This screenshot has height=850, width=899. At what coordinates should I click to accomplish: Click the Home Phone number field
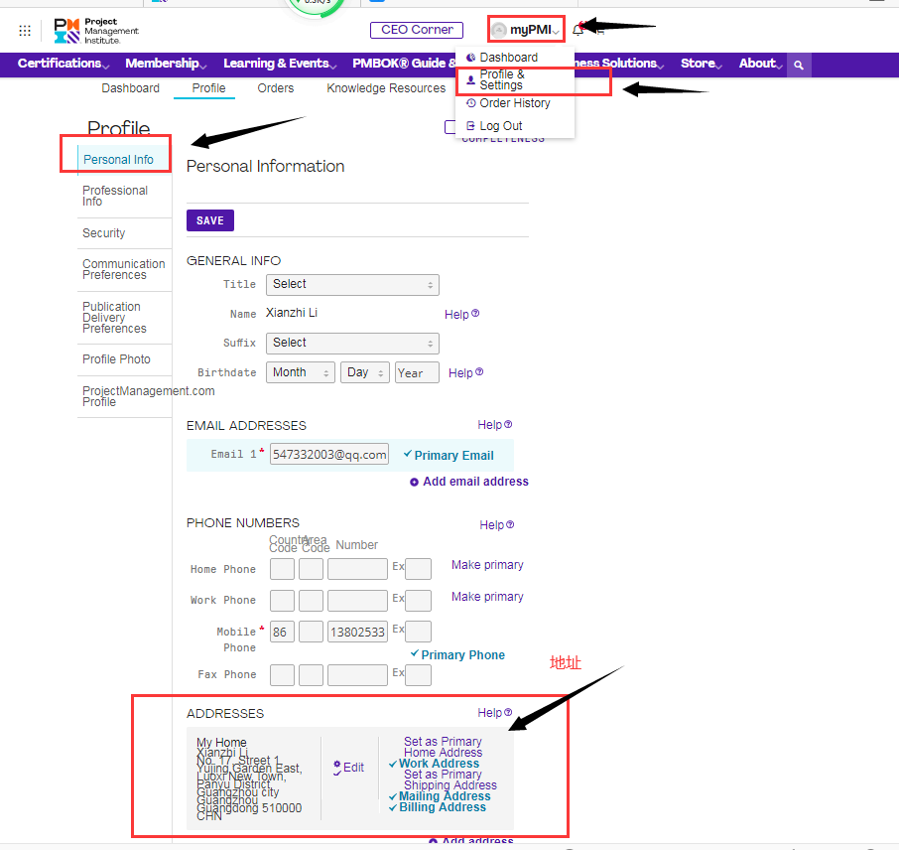pos(357,569)
